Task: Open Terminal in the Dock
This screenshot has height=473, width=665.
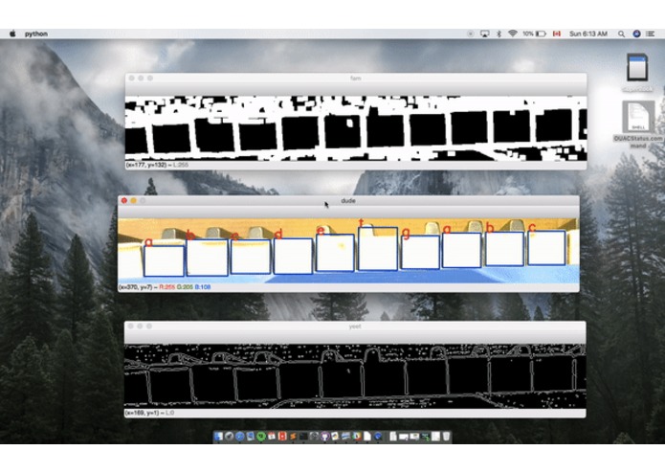Action: click(303, 436)
